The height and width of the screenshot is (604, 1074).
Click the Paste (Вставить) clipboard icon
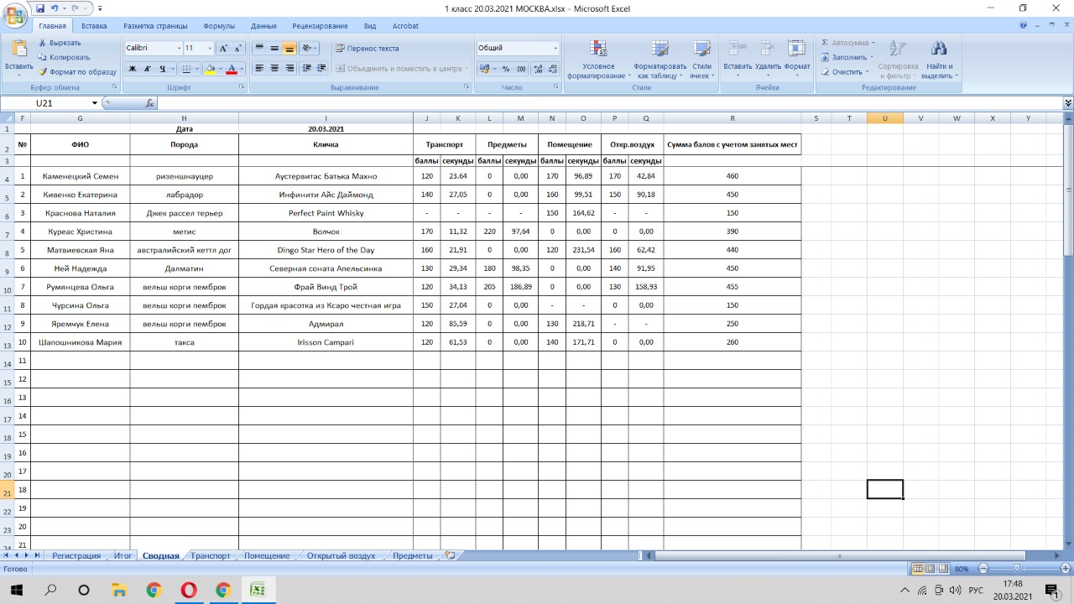click(x=18, y=49)
